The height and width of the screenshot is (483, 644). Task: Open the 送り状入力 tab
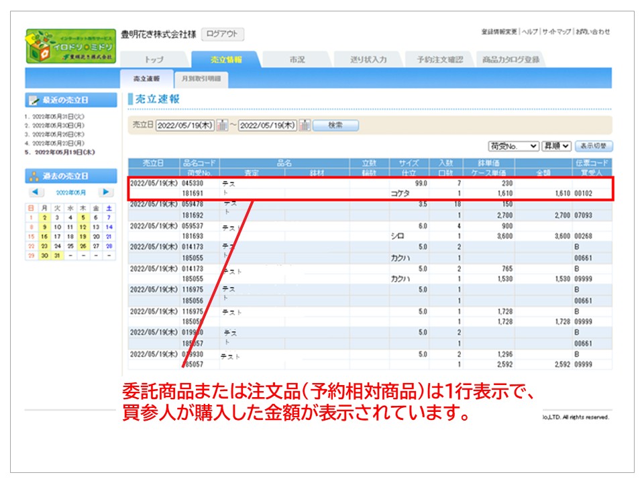(x=368, y=60)
